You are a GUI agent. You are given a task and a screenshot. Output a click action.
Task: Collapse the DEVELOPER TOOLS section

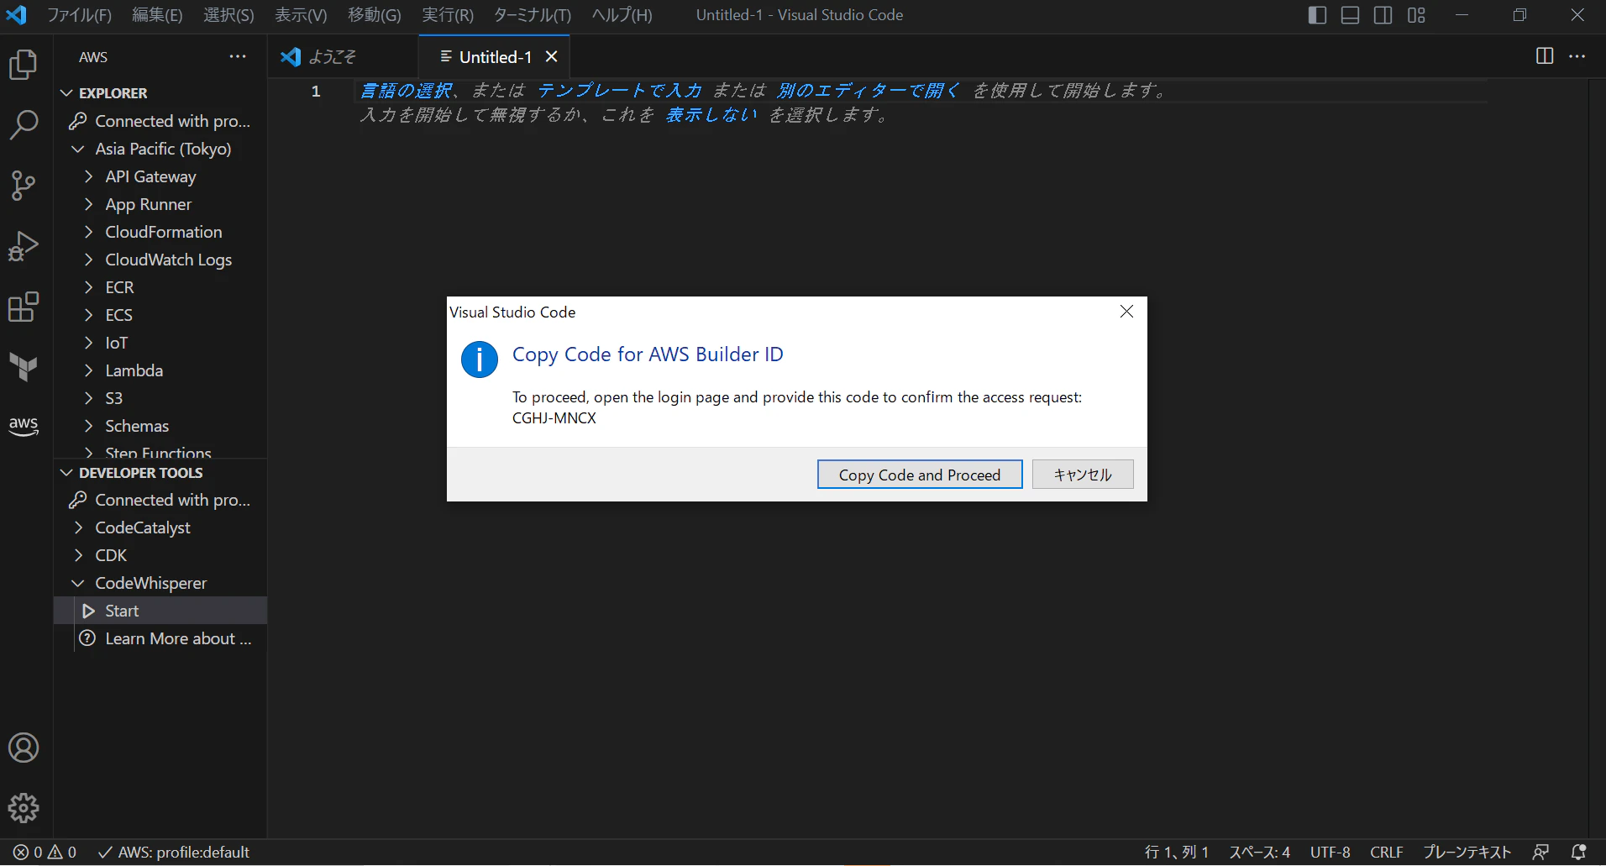point(67,473)
